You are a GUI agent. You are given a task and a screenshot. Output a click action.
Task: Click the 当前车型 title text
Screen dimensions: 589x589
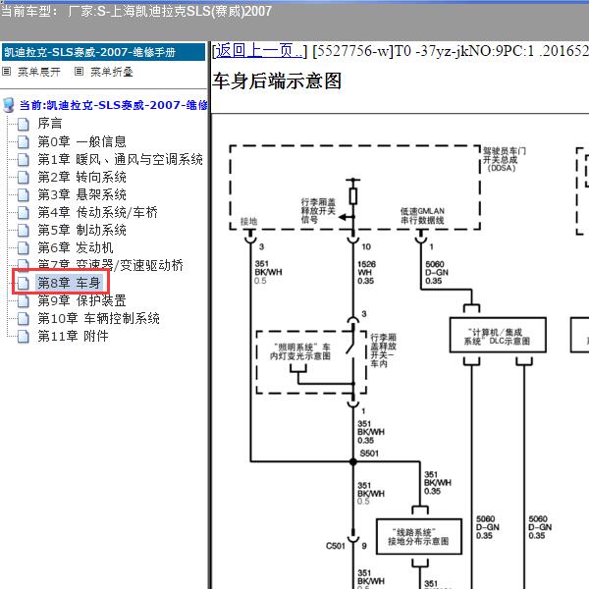[x=136, y=11]
